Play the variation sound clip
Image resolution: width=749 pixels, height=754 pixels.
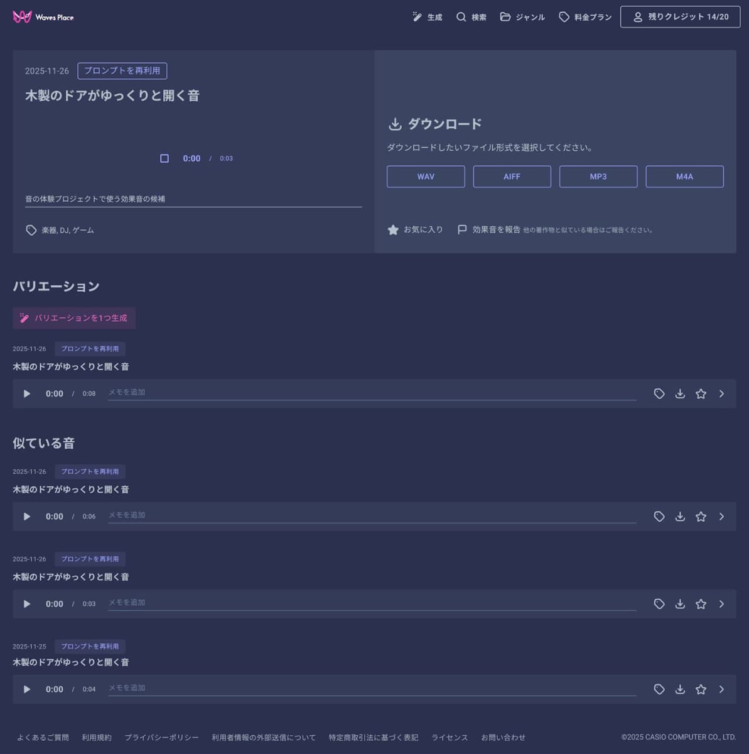(x=26, y=393)
